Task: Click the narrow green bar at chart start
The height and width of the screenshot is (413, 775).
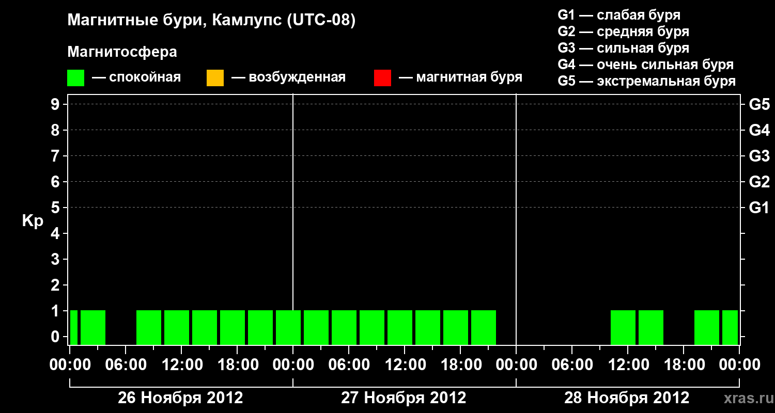Action: coord(74,327)
